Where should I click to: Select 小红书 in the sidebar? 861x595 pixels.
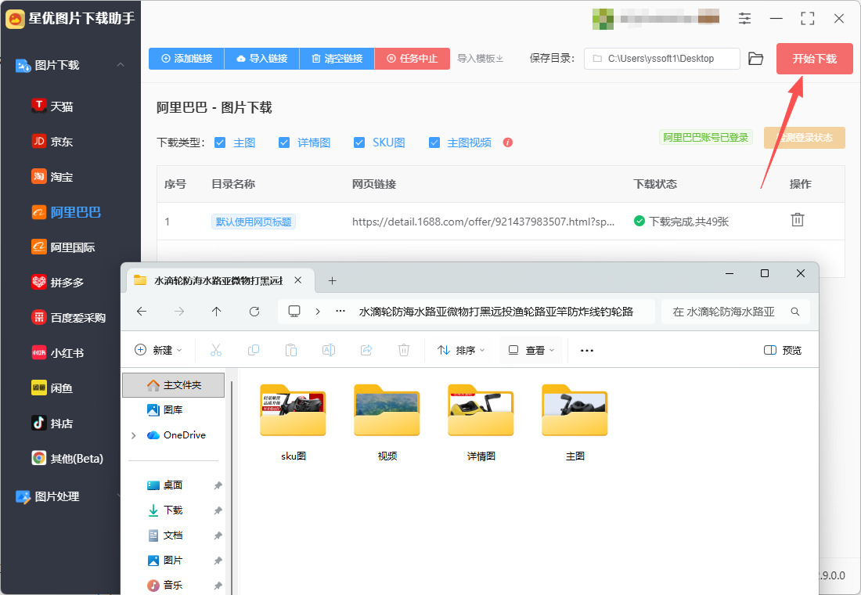tap(58, 353)
